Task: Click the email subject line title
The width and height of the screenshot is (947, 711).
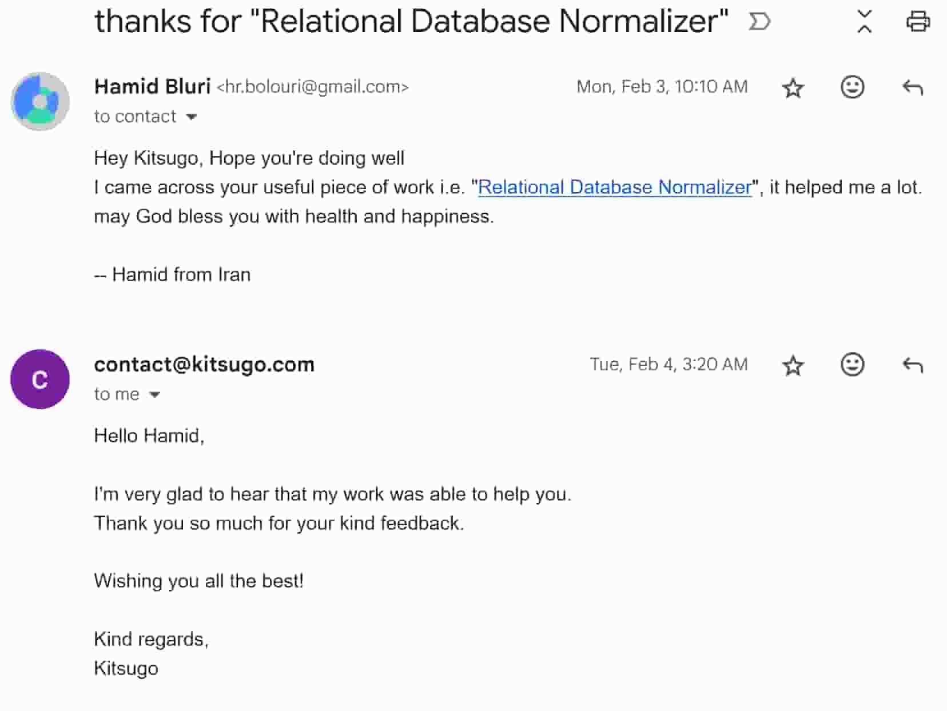Action: 411,22
